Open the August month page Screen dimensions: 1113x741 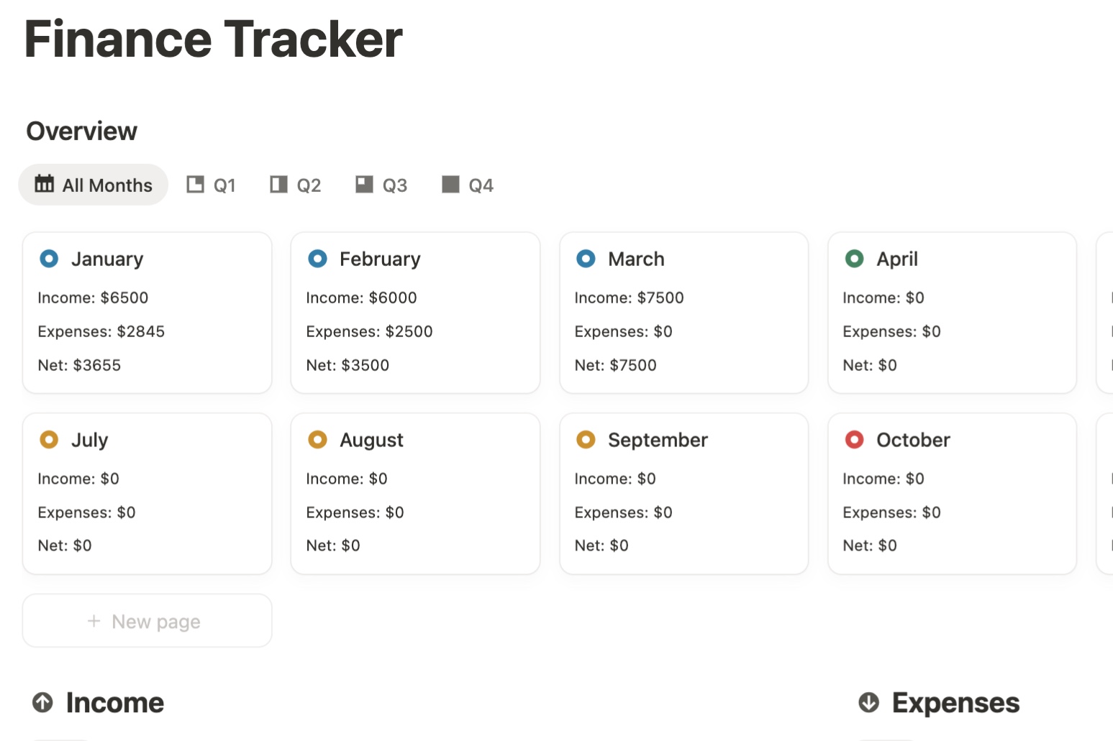pyautogui.click(x=371, y=440)
